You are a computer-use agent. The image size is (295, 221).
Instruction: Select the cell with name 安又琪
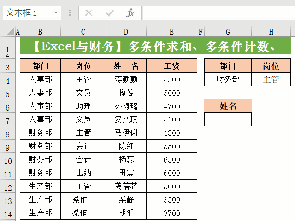tap(126, 119)
